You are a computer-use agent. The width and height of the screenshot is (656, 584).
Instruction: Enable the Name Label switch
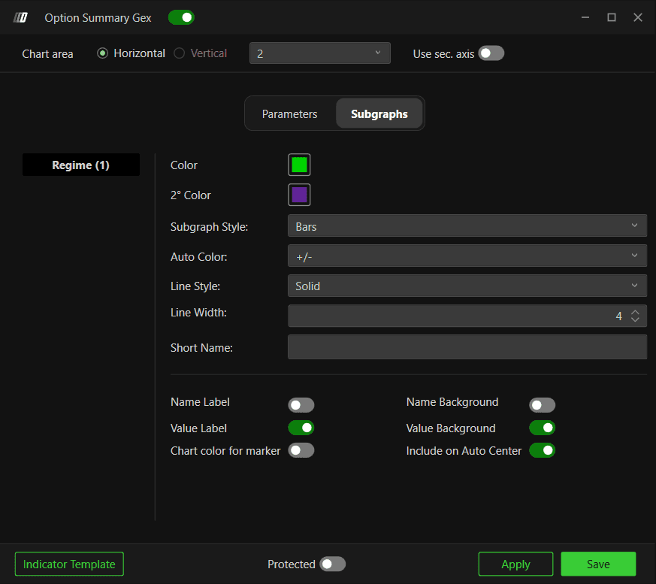(301, 405)
